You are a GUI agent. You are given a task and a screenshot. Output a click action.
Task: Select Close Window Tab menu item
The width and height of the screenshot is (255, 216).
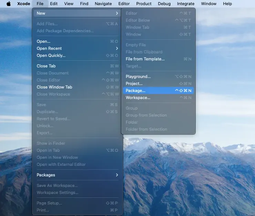[77, 87]
